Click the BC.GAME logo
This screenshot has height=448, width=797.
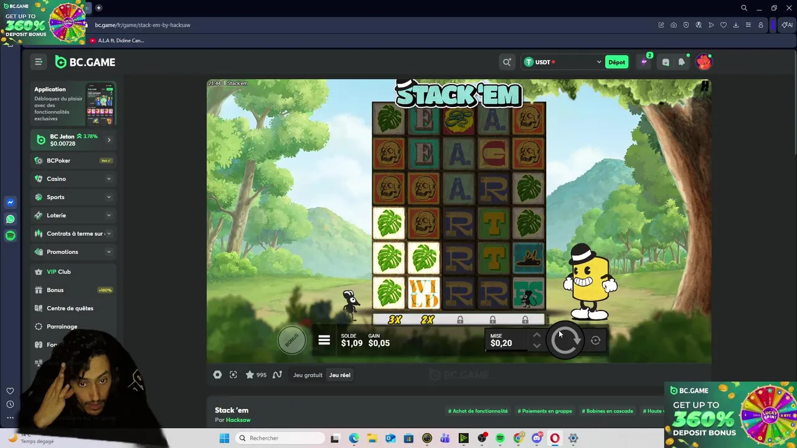coord(85,62)
